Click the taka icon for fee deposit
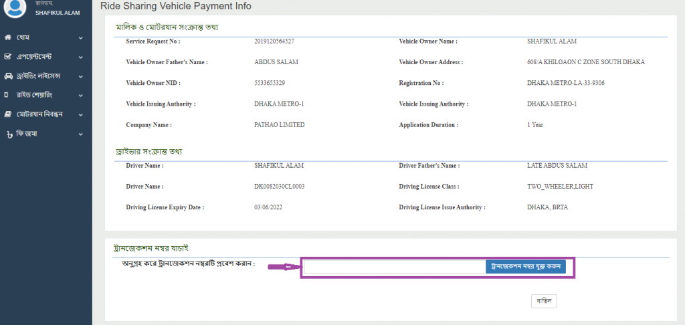Image resolution: width=685 pixels, height=325 pixels. click(9, 134)
